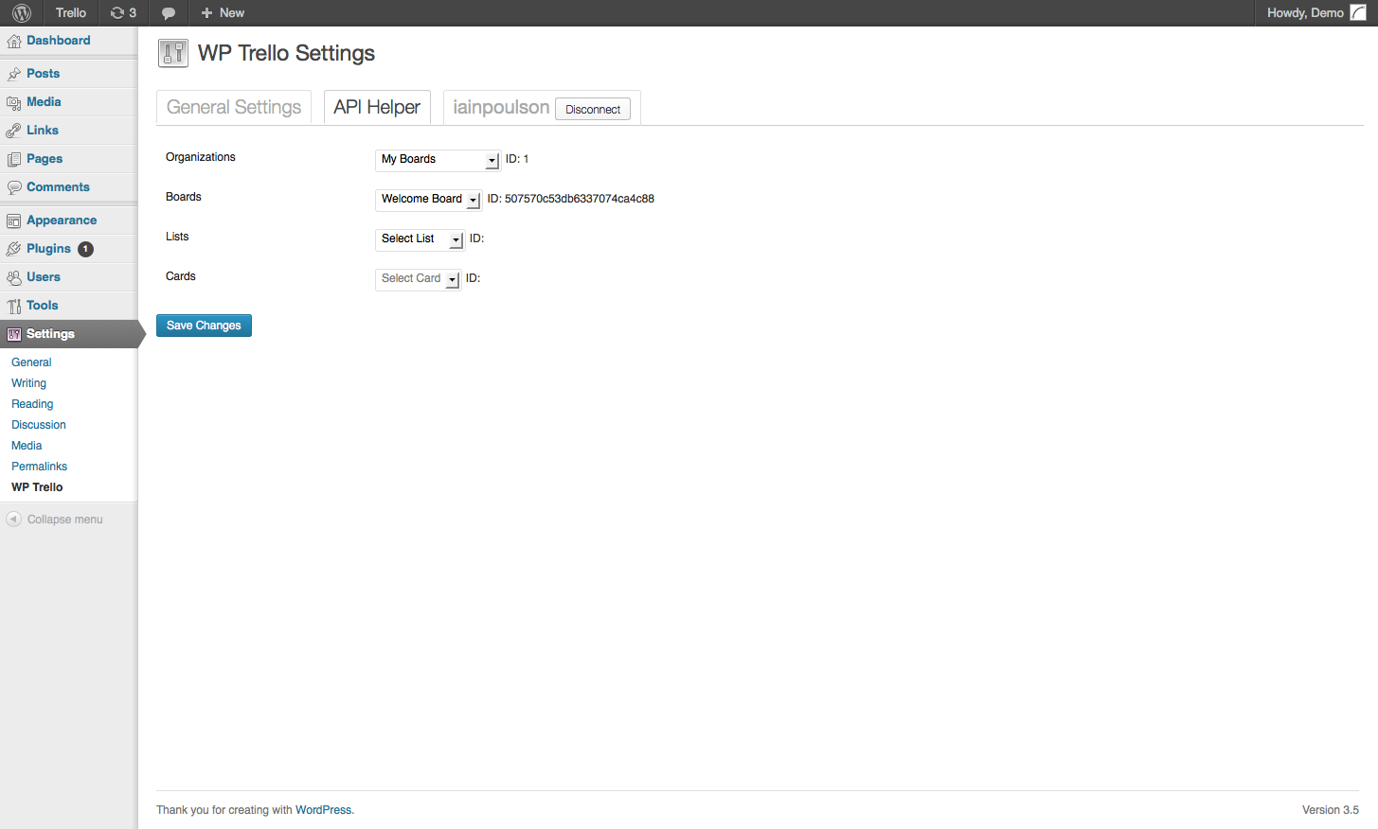
Task: Click the Dashboard home icon in sidebar
Action: point(14,41)
